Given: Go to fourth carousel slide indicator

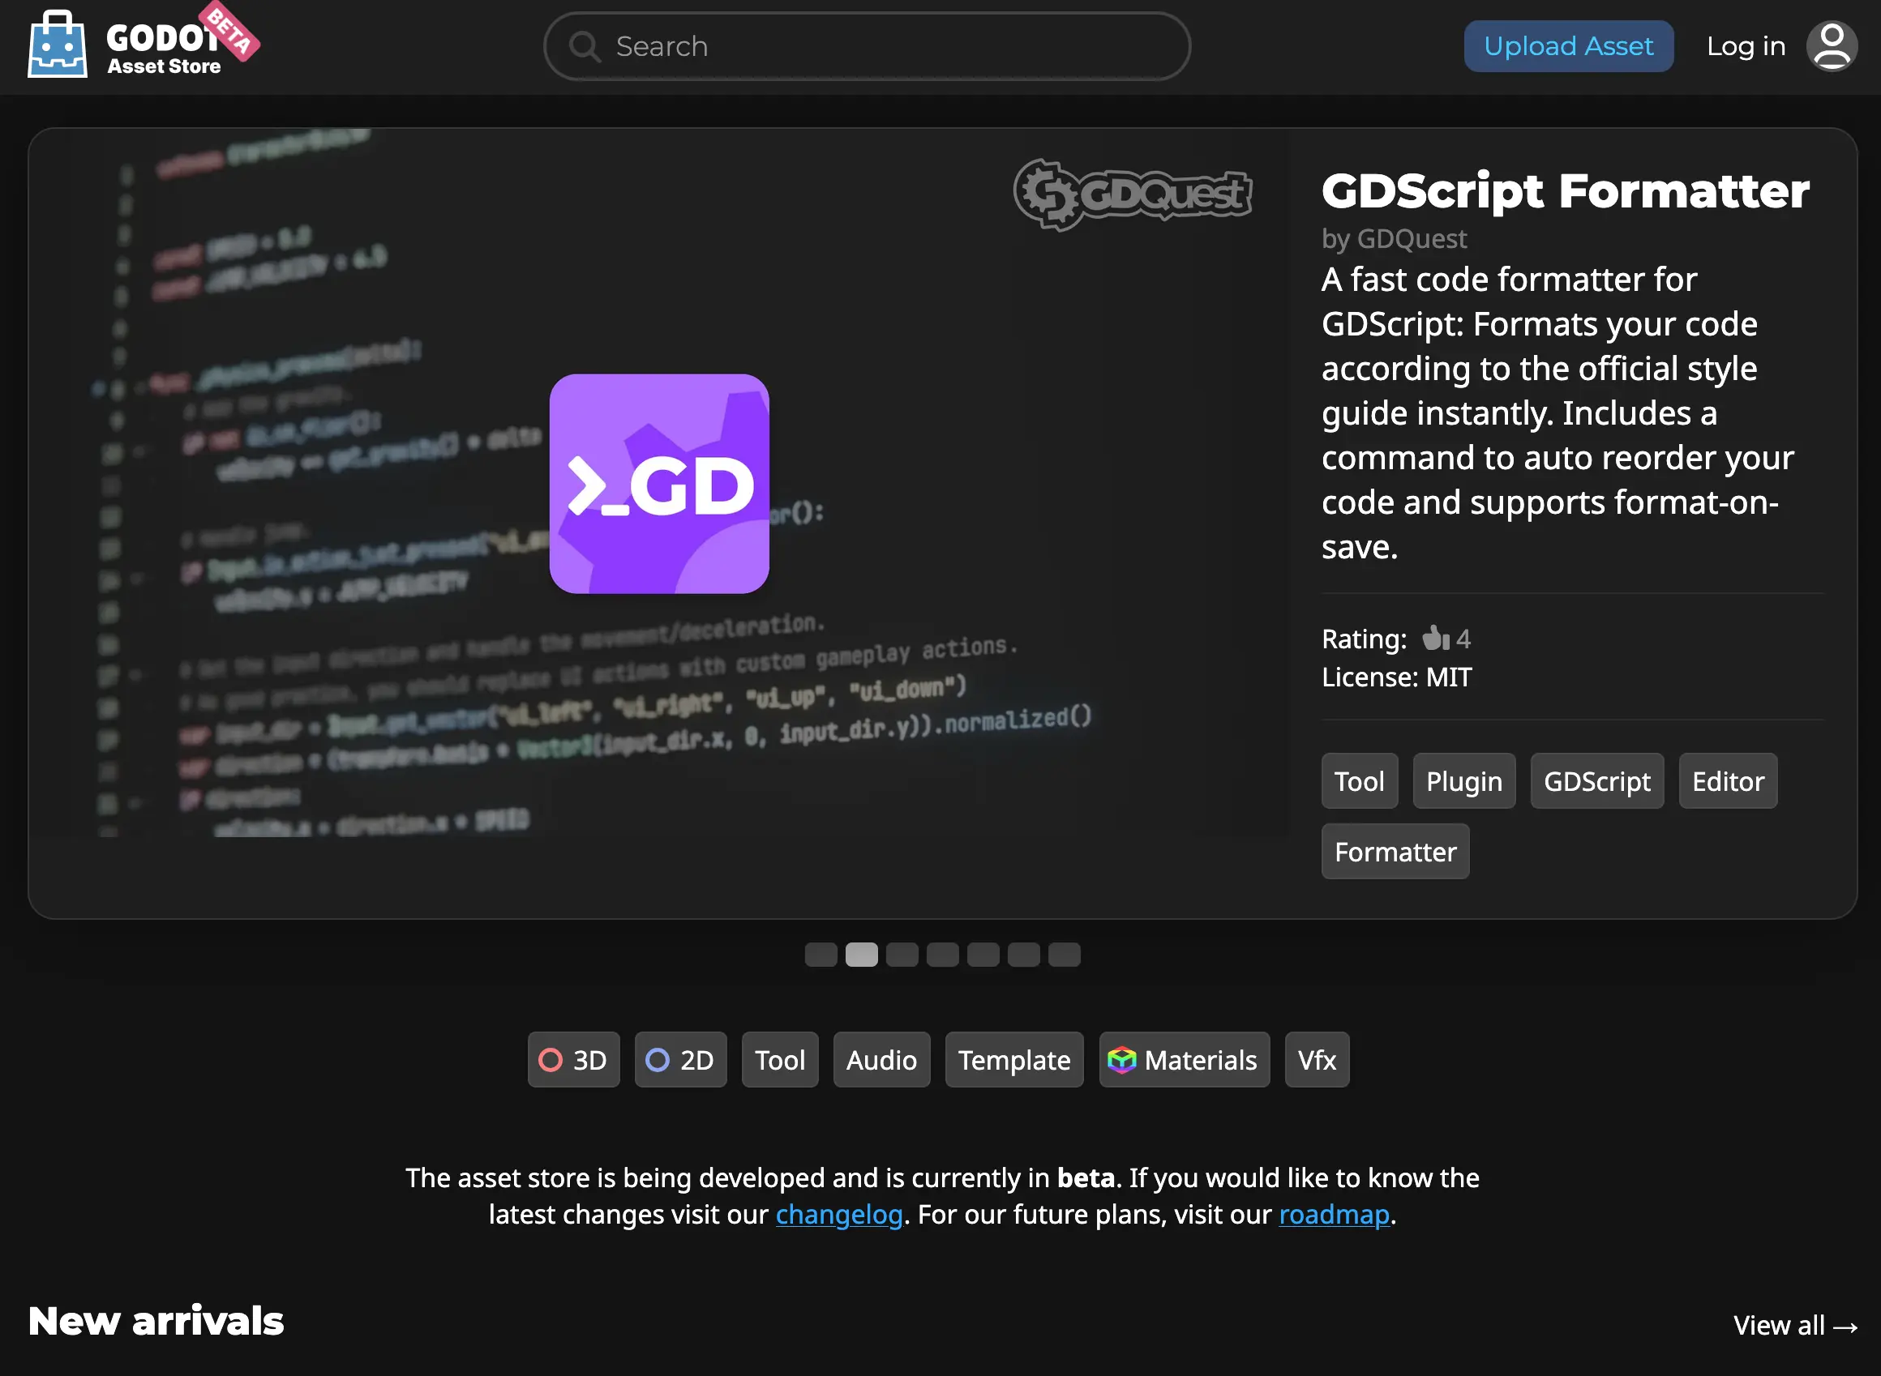Looking at the screenshot, I should pyautogui.click(x=943, y=955).
